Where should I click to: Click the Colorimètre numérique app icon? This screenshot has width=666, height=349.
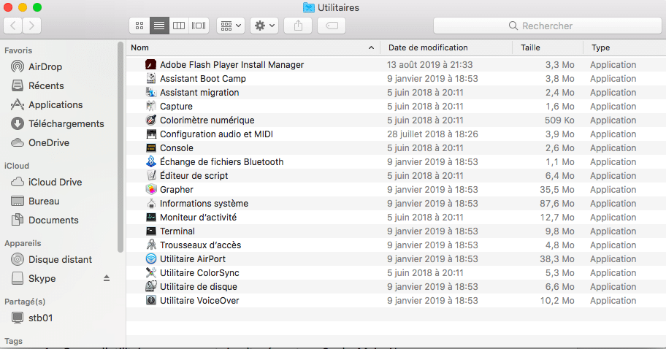(150, 120)
